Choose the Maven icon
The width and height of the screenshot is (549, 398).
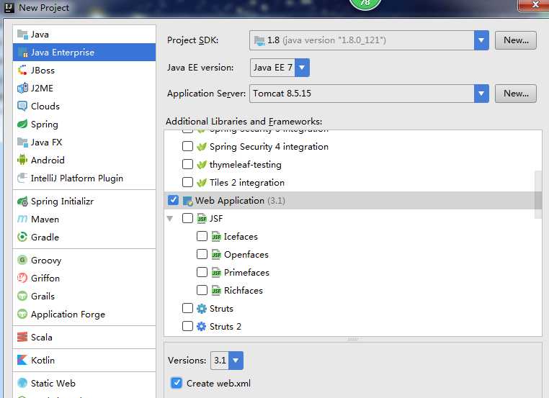pyautogui.click(x=22, y=220)
